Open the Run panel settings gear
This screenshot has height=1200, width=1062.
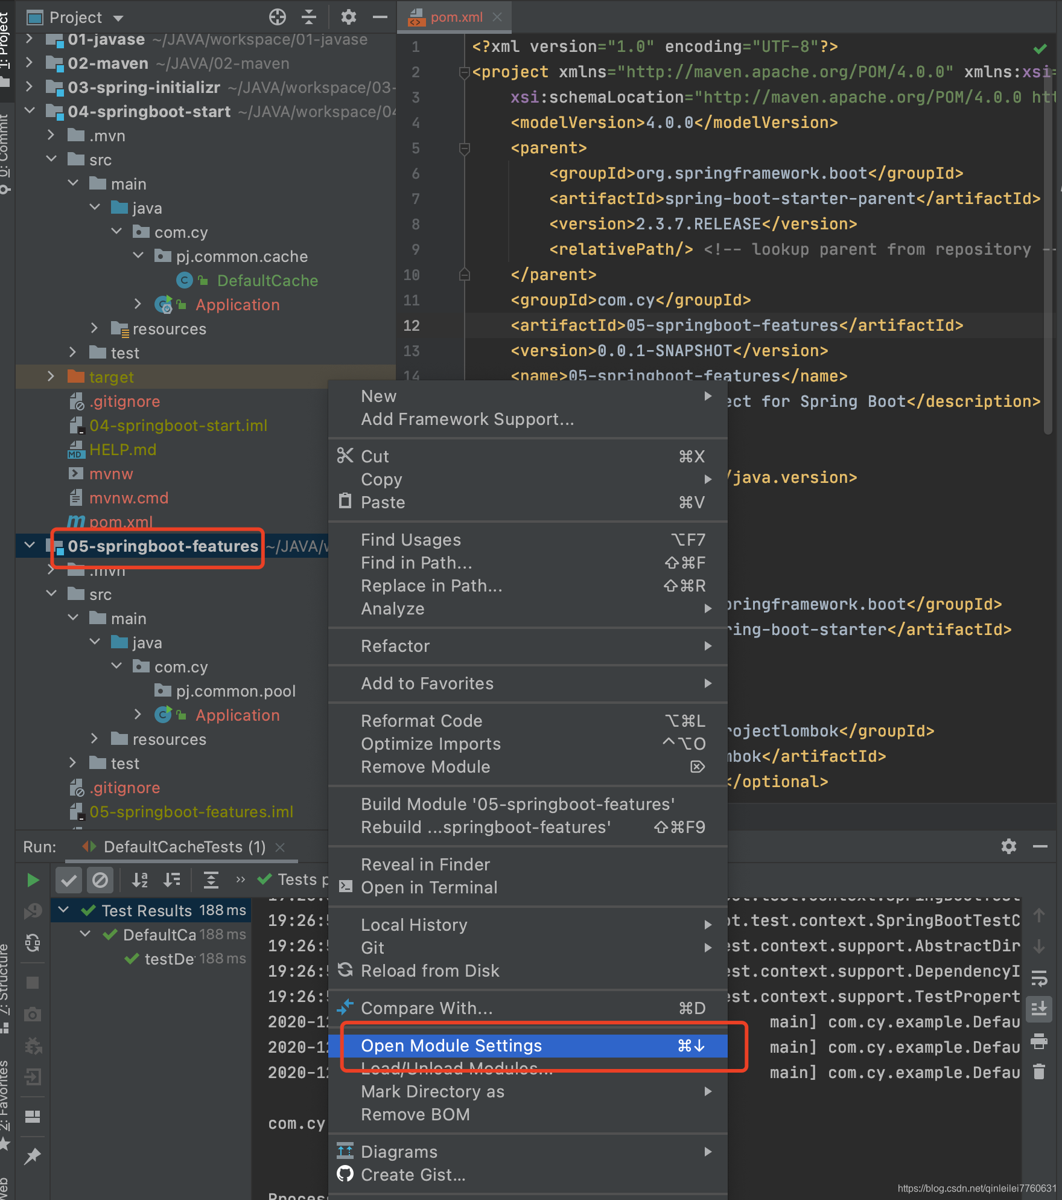tap(1009, 846)
